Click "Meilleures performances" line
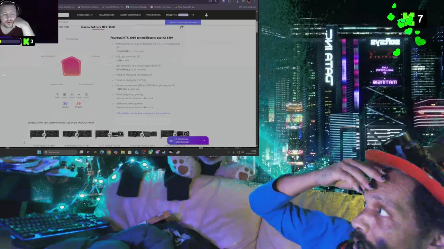The width and height of the screenshot is (444, 249). (x=129, y=103)
